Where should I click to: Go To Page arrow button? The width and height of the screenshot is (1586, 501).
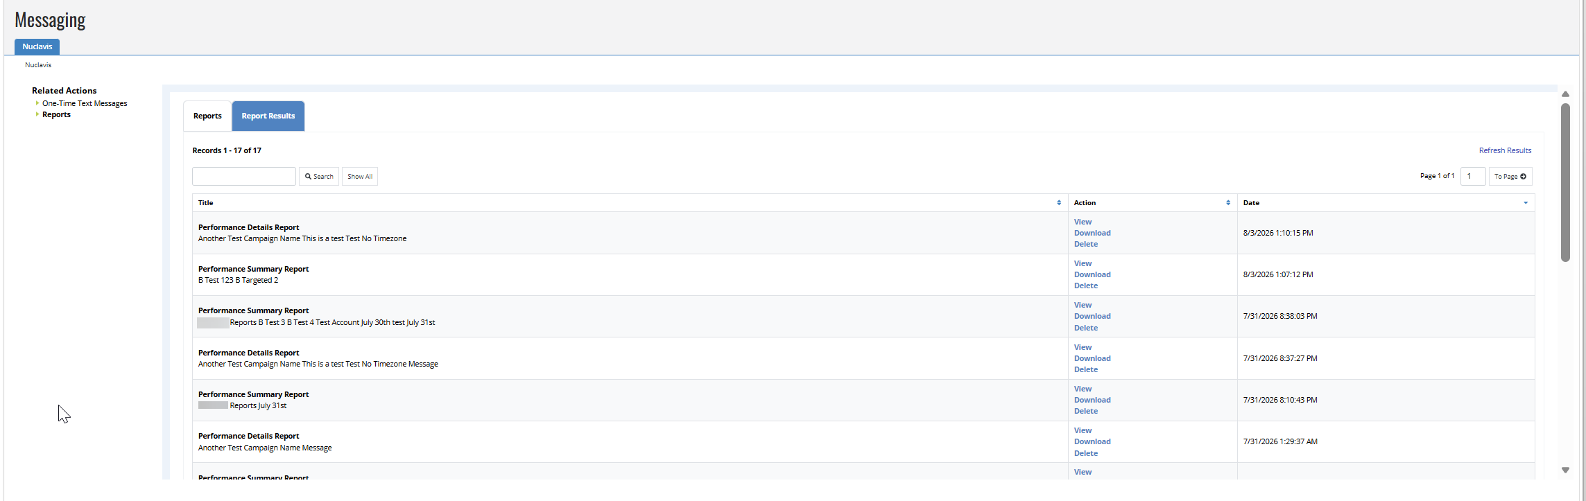[1510, 177]
